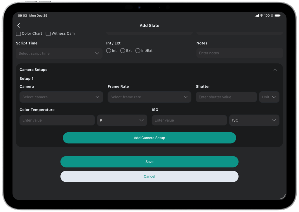Viewport: 299px width, 212px height.
Task: Enable the Witness Cam checkbox
Action: (x=48, y=34)
